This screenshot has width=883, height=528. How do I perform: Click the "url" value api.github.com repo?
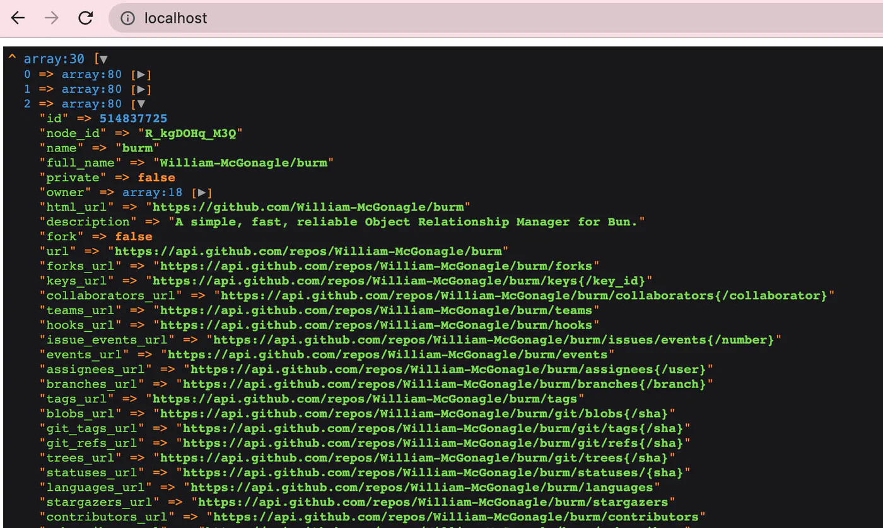coord(308,251)
